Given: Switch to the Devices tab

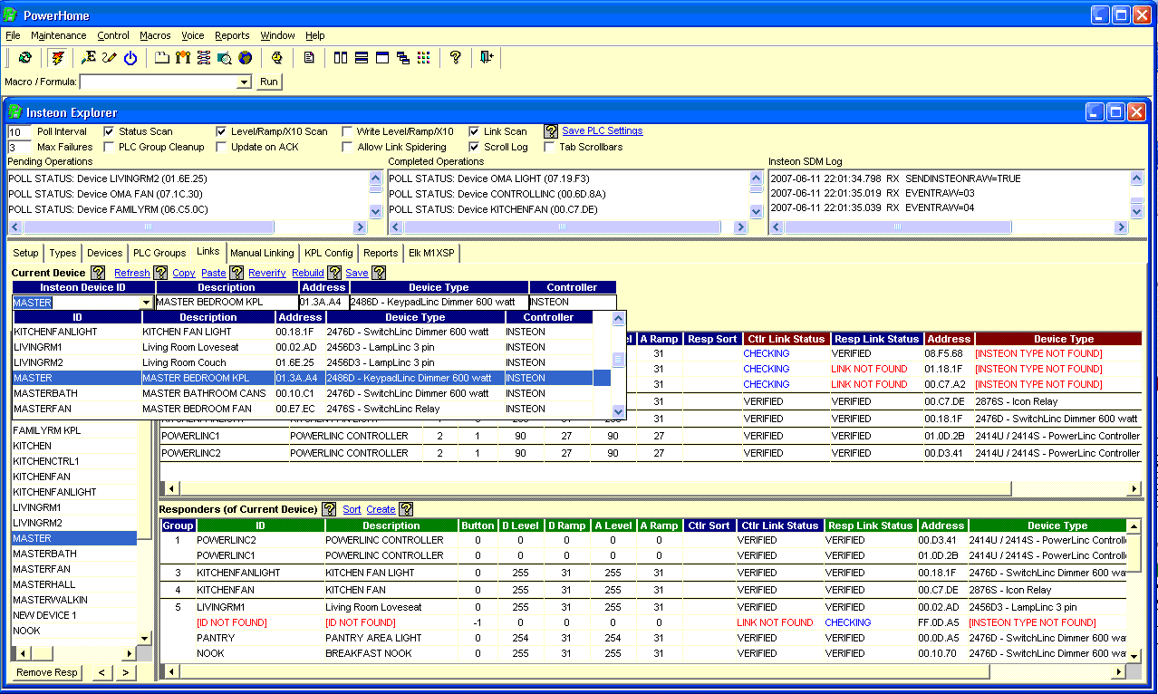Looking at the screenshot, I should pyautogui.click(x=104, y=253).
